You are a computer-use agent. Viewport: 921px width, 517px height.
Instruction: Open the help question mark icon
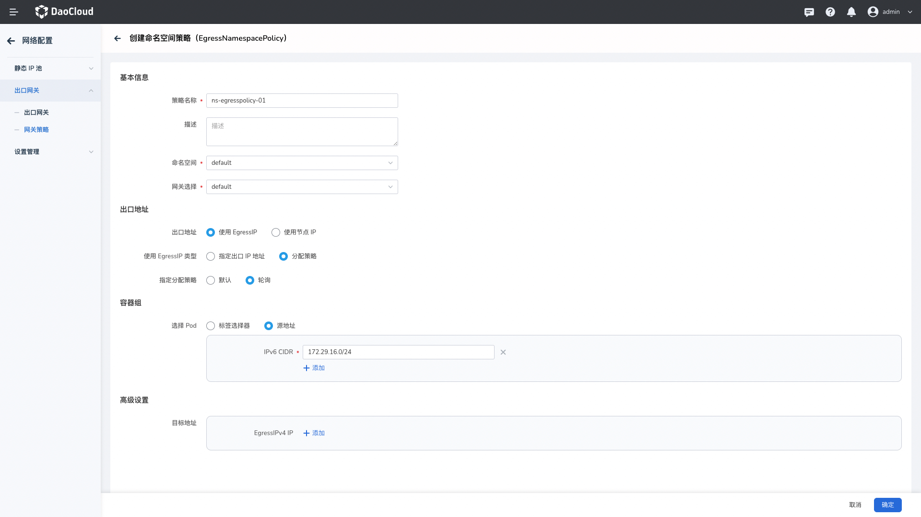830,12
